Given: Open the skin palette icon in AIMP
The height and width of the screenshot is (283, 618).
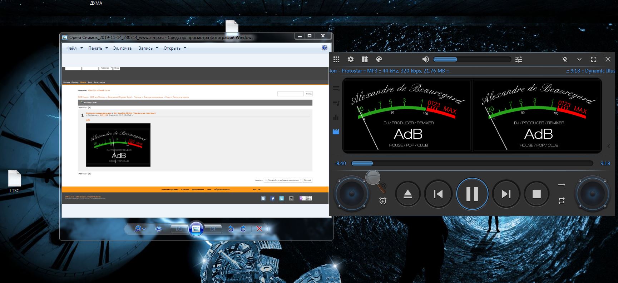Looking at the screenshot, I should (x=379, y=59).
